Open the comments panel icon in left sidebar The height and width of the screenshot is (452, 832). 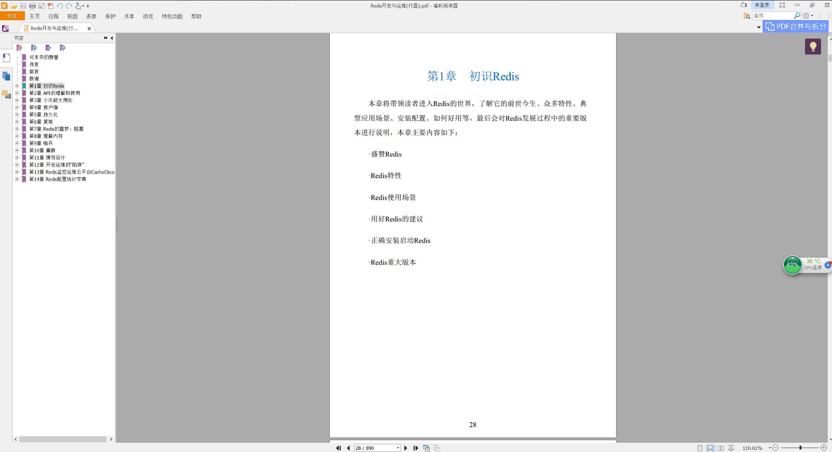(x=6, y=95)
